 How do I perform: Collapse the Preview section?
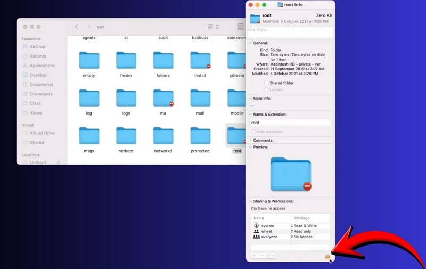click(250, 147)
